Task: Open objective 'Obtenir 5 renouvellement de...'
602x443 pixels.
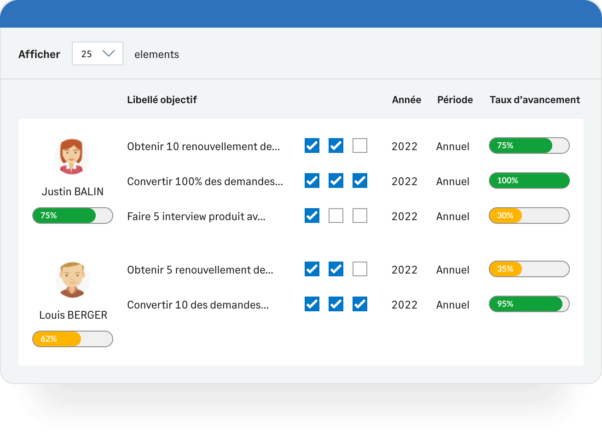Action: click(x=200, y=270)
